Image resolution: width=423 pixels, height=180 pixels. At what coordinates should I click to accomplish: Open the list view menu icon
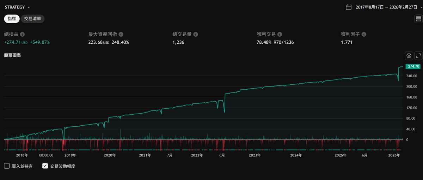pyautogui.click(x=418, y=19)
